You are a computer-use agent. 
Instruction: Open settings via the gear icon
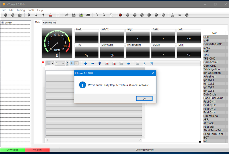pos(179,15)
